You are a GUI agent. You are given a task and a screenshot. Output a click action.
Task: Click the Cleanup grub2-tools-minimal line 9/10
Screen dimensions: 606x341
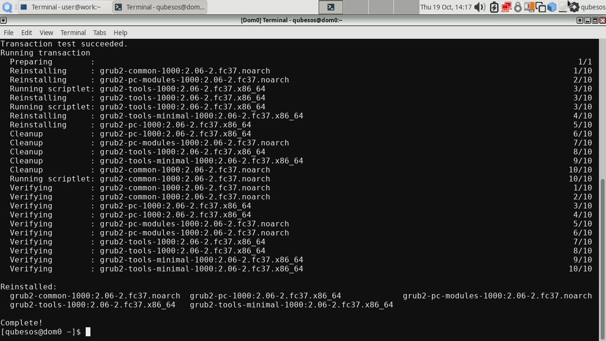click(x=301, y=161)
